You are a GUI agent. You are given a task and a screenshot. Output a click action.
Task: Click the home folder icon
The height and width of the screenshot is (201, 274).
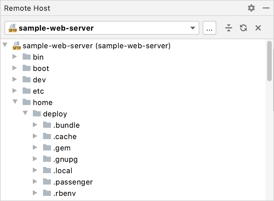27,102
